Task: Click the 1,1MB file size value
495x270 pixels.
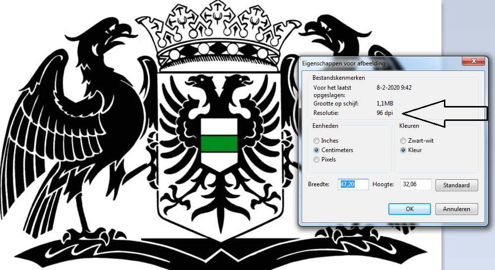Action: click(386, 104)
